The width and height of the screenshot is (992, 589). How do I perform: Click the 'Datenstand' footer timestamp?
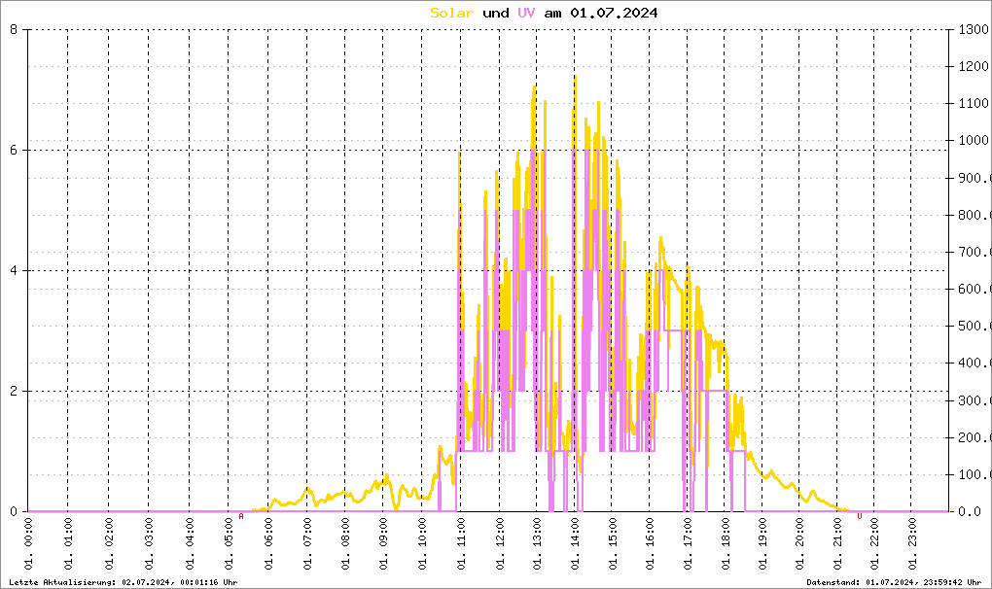click(894, 582)
